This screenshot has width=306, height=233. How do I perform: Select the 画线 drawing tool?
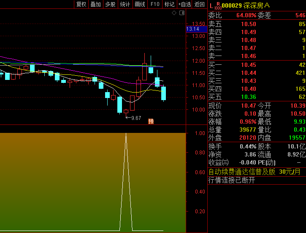pyautogui.click(x=140, y=4)
